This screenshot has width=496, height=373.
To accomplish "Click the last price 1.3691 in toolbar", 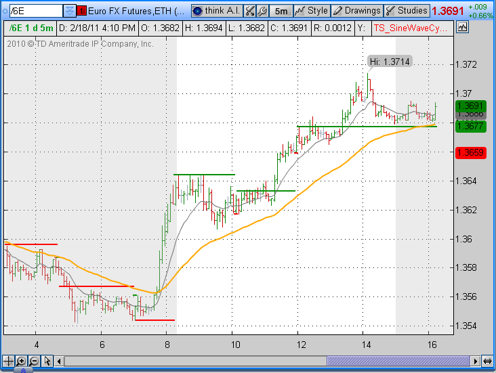I will 448,11.
